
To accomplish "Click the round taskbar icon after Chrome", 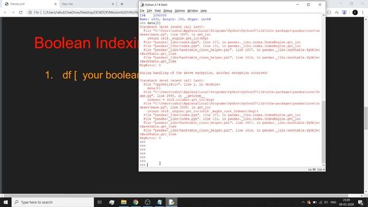I will click(147, 202).
